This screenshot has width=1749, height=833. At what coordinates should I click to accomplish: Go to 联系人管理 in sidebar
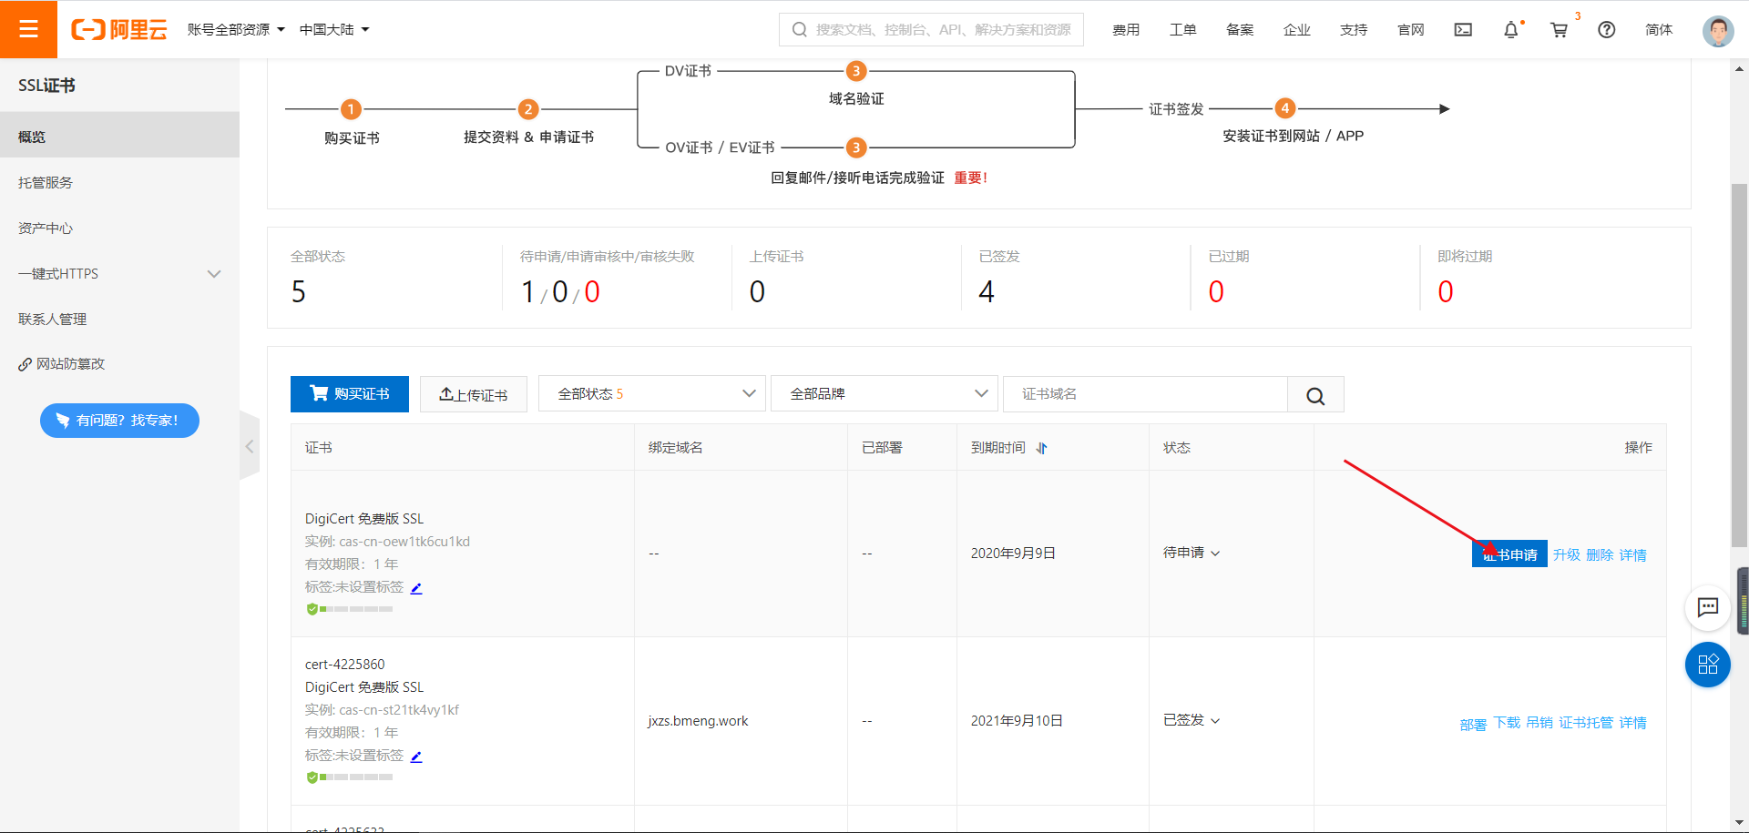(x=53, y=320)
